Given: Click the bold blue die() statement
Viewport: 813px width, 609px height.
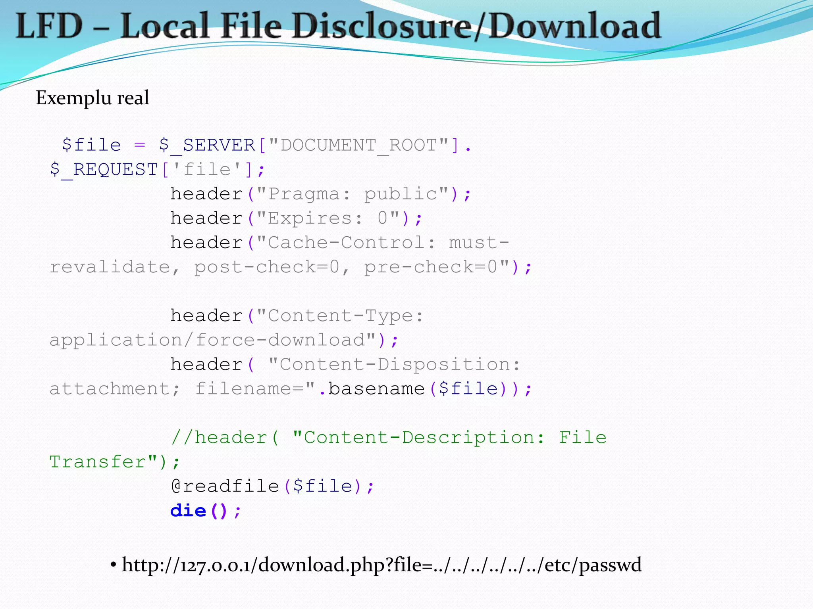Looking at the screenshot, I should pos(205,511).
